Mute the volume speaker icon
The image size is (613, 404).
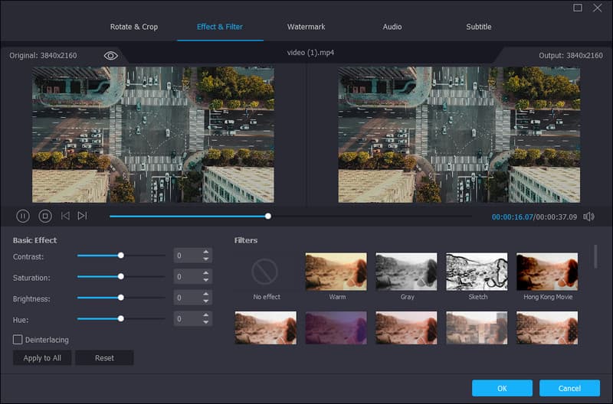coord(588,217)
